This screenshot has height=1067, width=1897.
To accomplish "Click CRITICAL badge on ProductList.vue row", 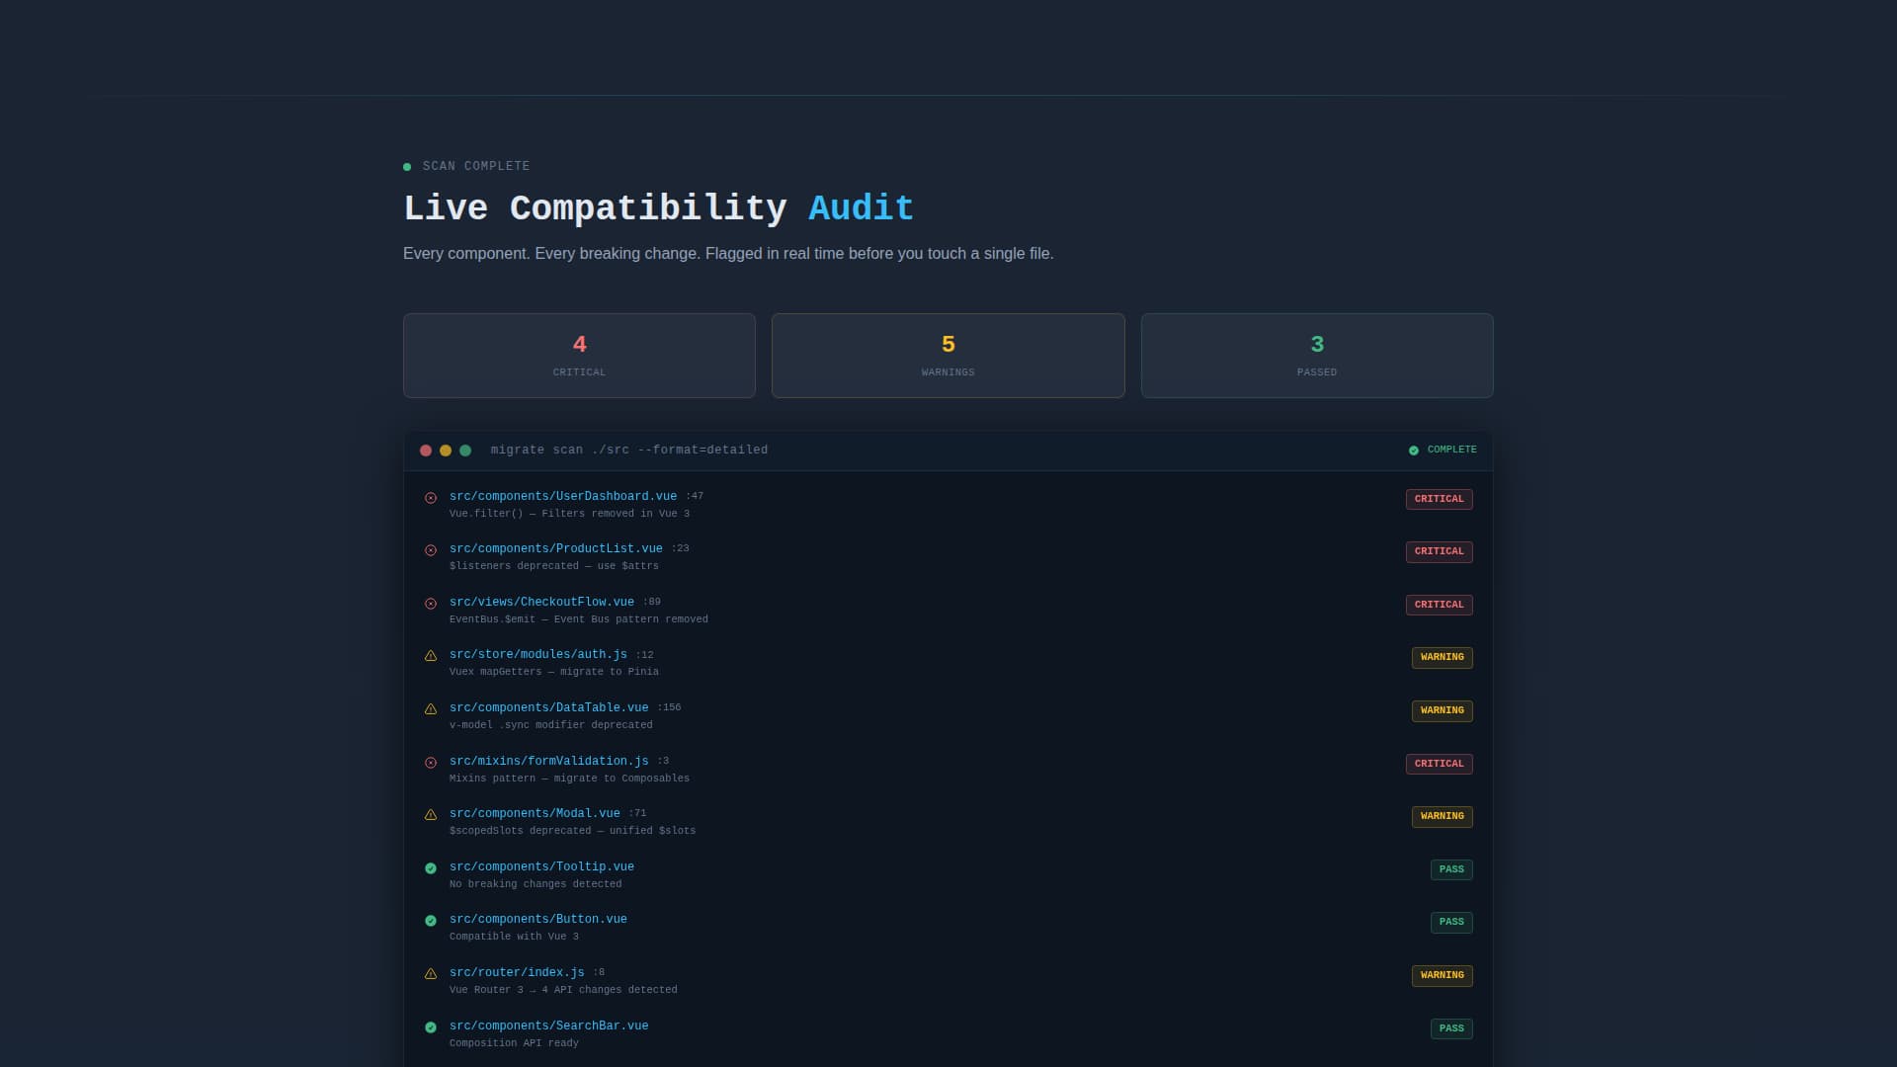I will point(1440,551).
